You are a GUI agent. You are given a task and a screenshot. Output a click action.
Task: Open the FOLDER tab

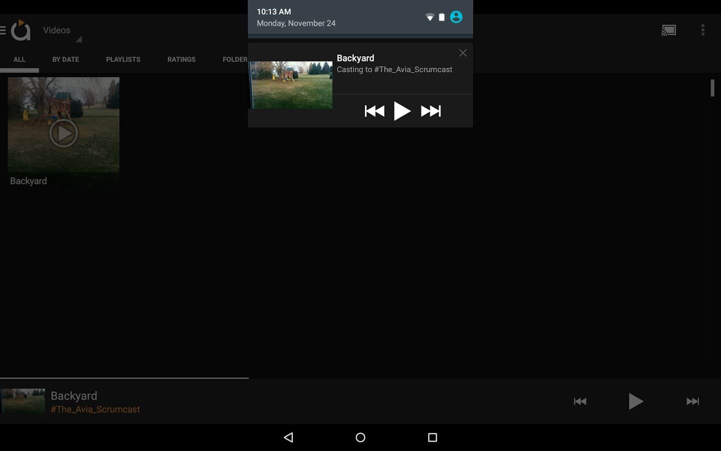pos(234,59)
